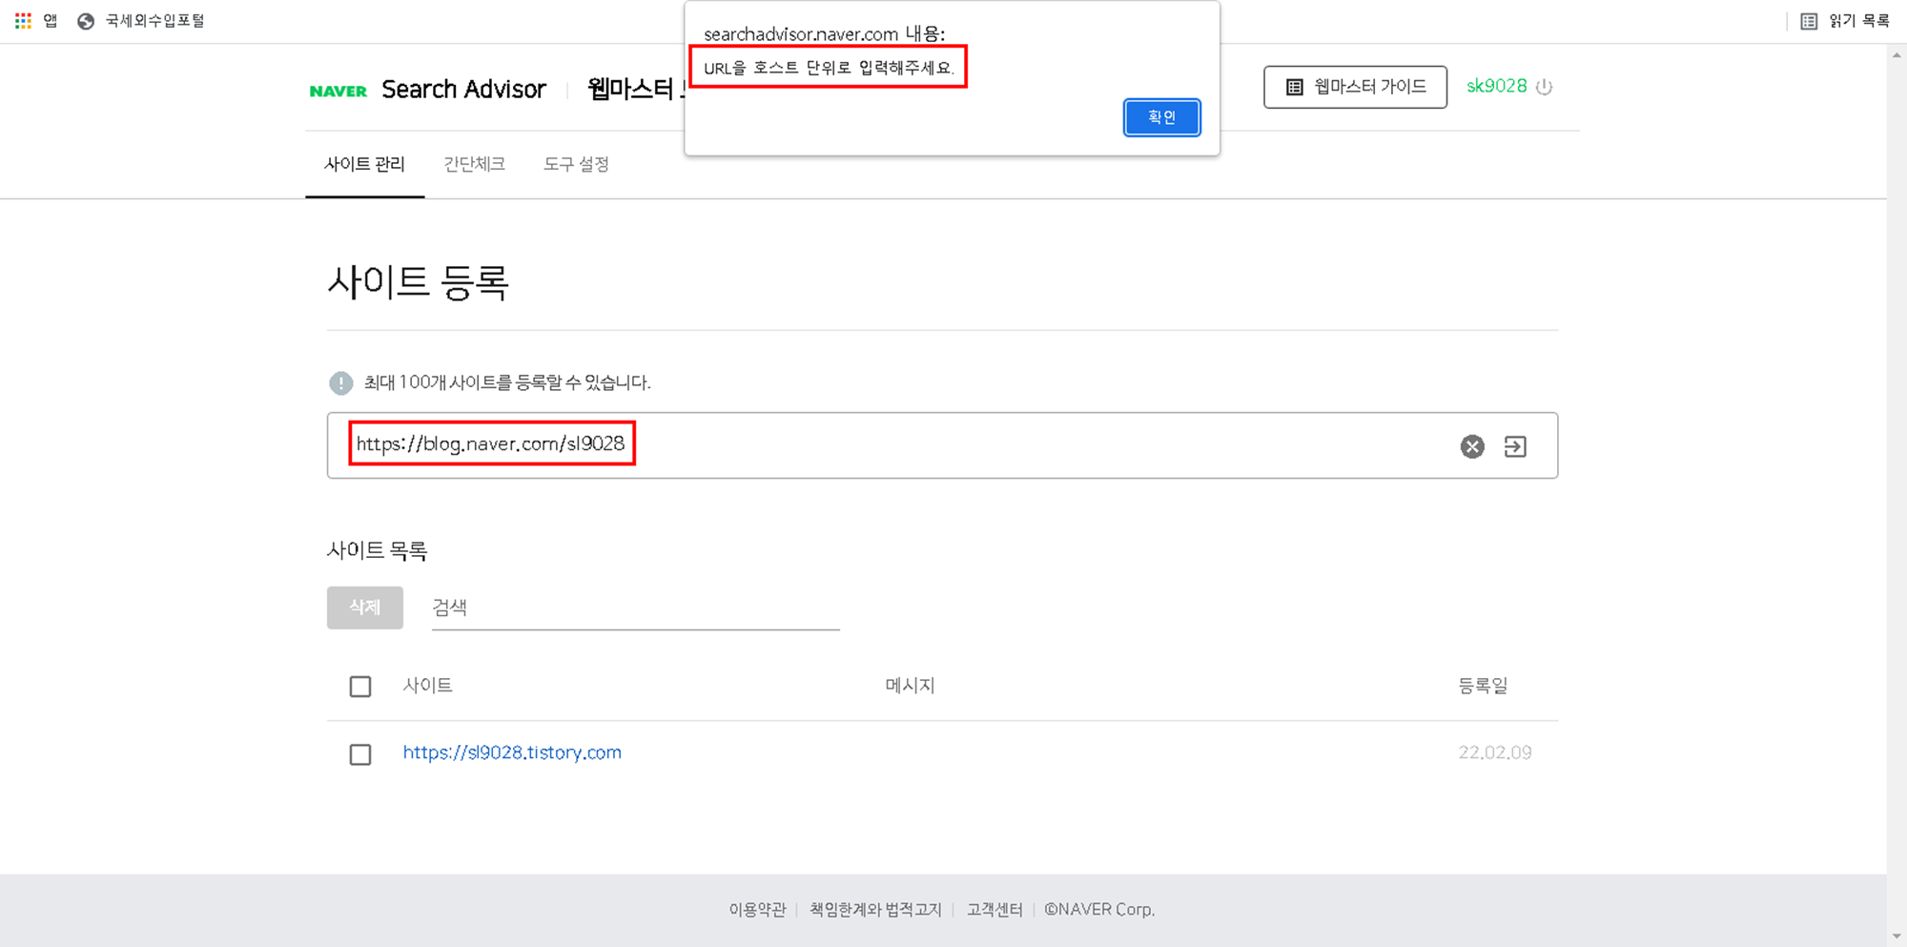Click the logout power icon
Image resolution: width=1907 pixels, height=947 pixels.
point(1545,87)
